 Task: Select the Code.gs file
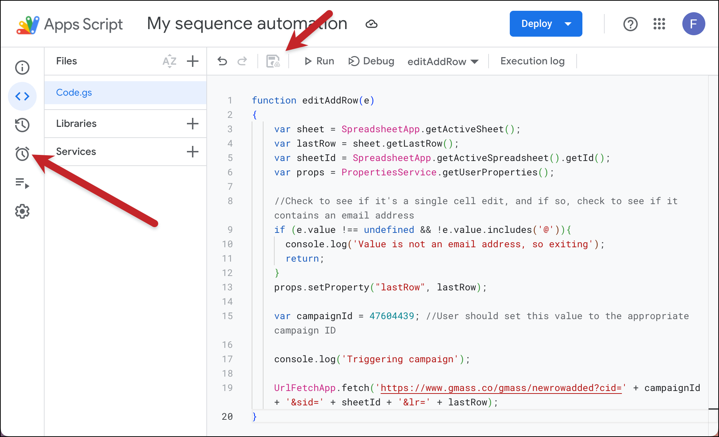pos(74,93)
